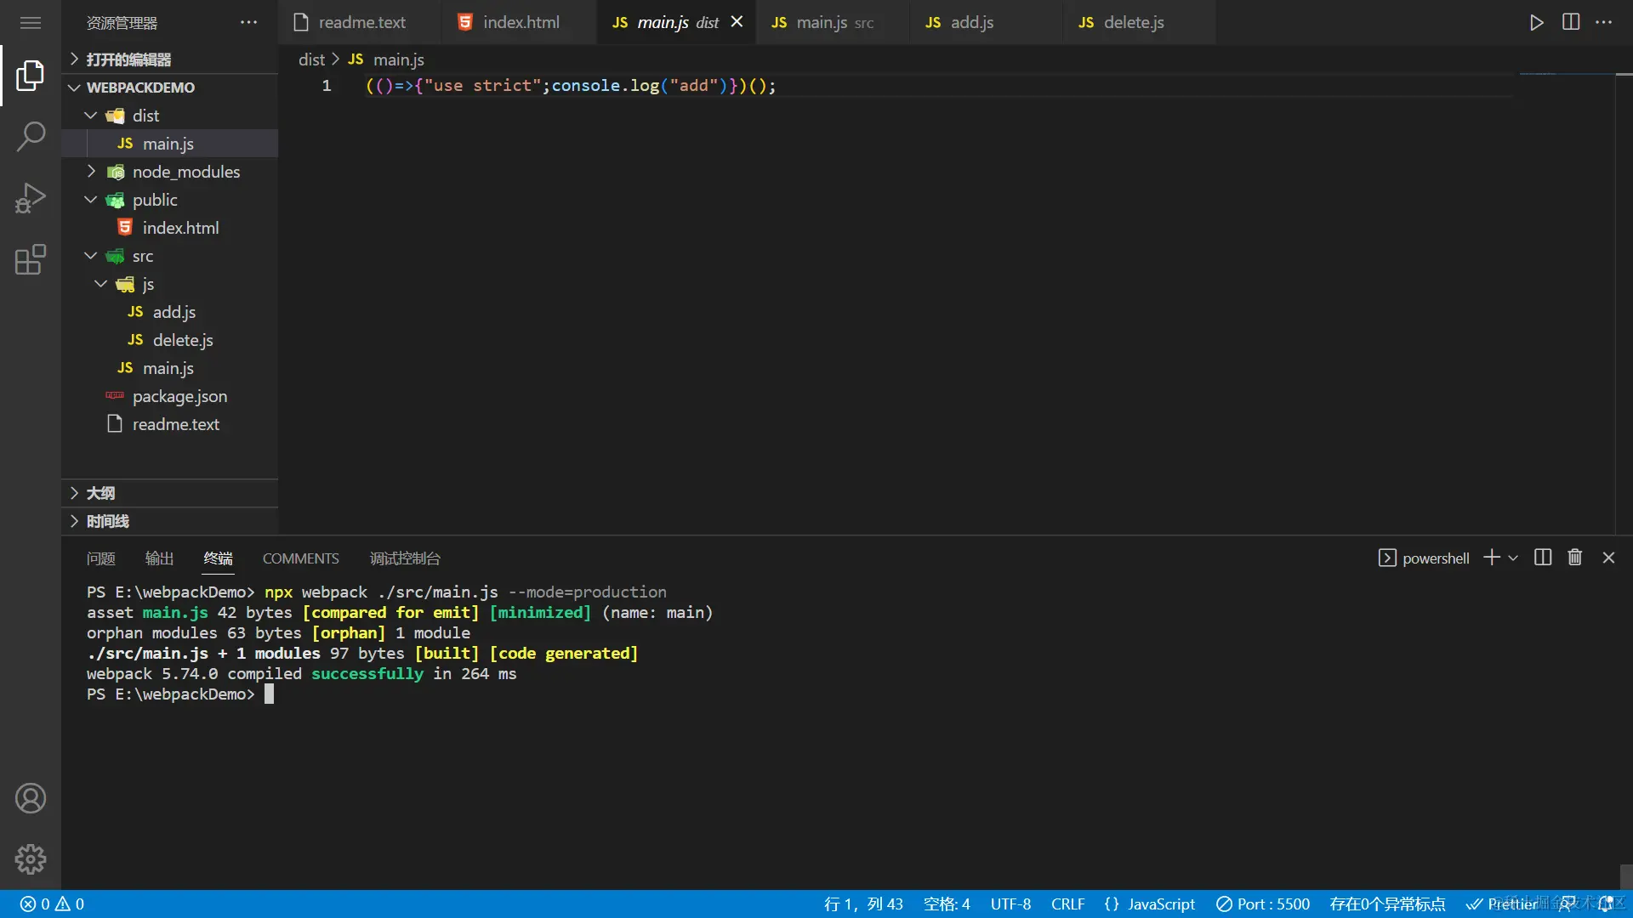Image resolution: width=1633 pixels, height=918 pixels.
Task: Change the CRLF line ending setting
Action: [1067, 904]
